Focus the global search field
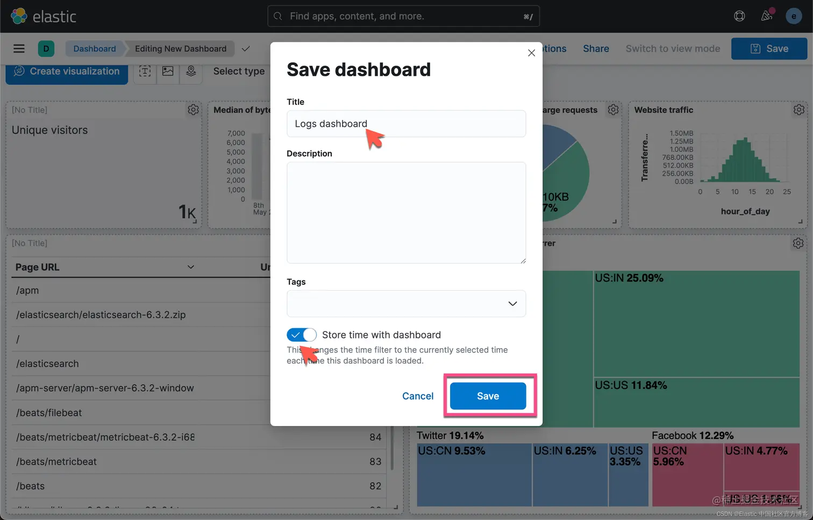813x520 pixels. pyautogui.click(x=403, y=16)
